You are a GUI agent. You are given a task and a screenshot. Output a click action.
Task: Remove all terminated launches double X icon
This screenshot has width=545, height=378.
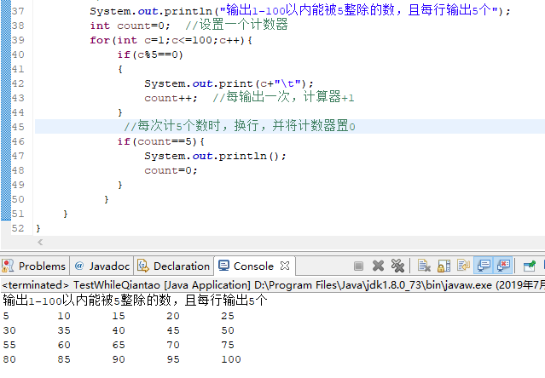point(397,266)
